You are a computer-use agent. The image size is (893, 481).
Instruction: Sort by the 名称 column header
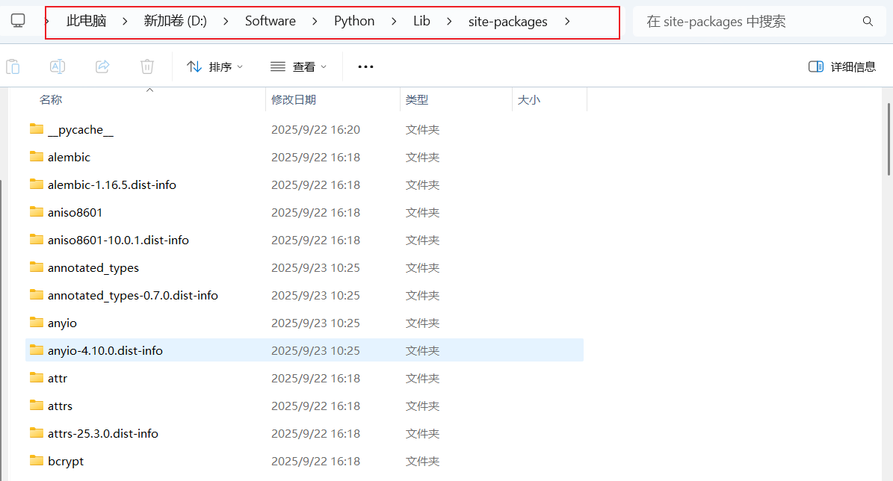pos(51,99)
